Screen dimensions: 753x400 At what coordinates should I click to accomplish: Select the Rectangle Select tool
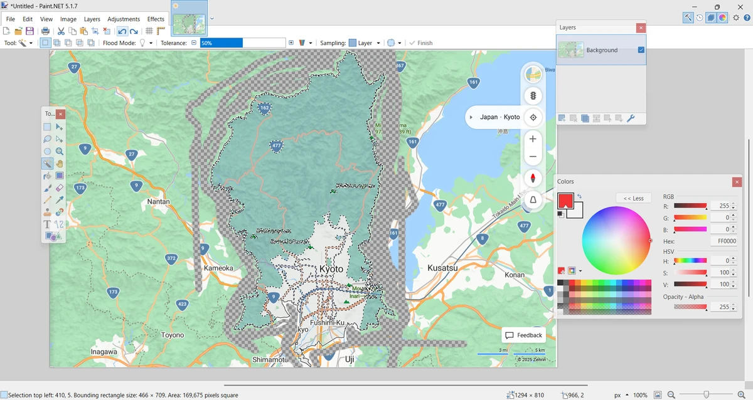click(47, 127)
